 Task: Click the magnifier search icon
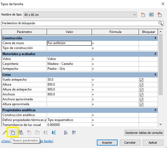[161, 23]
